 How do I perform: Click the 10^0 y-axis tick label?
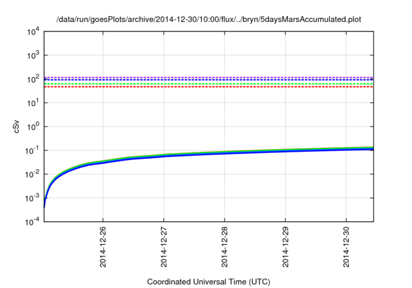pyautogui.click(x=33, y=127)
